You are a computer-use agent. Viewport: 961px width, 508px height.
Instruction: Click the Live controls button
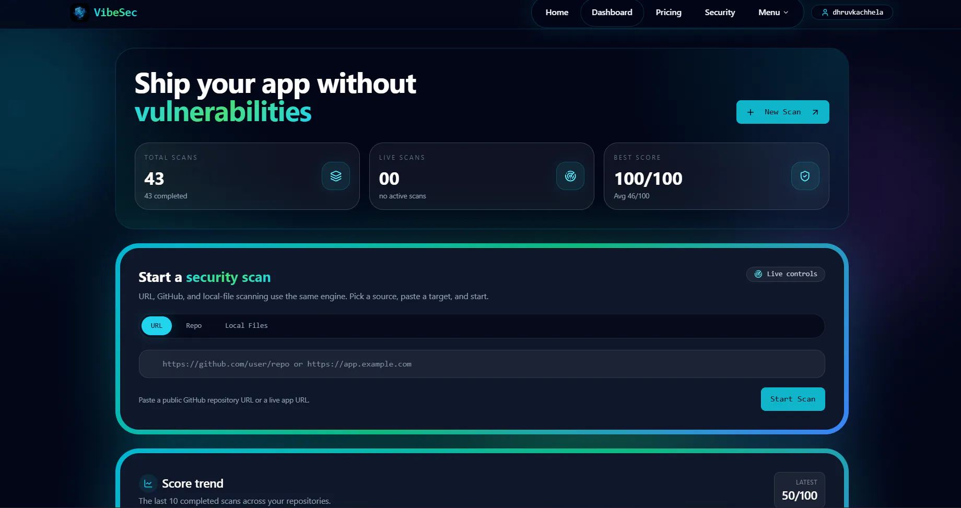click(x=786, y=274)
